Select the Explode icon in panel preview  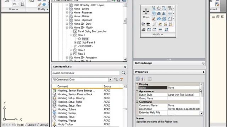click(159, 19)
